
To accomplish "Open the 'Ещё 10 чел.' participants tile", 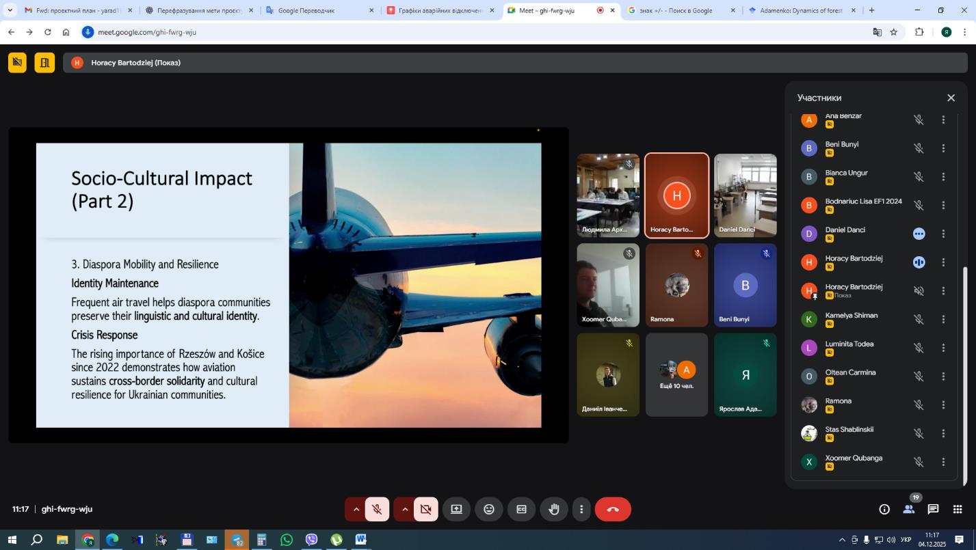I will pos(676,374).
